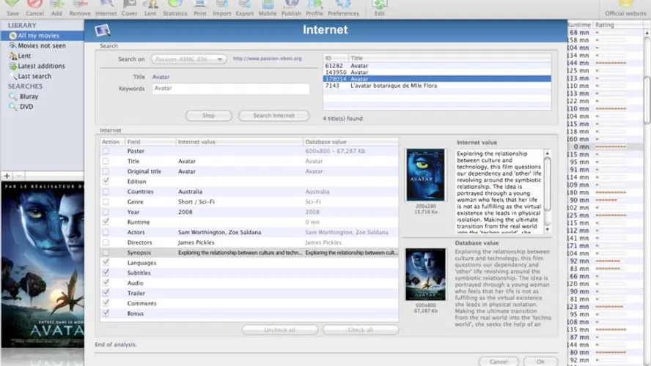Viewport: 651px width, 366px height.
Task: Click the Search Internet button
Action: point(273,116)
